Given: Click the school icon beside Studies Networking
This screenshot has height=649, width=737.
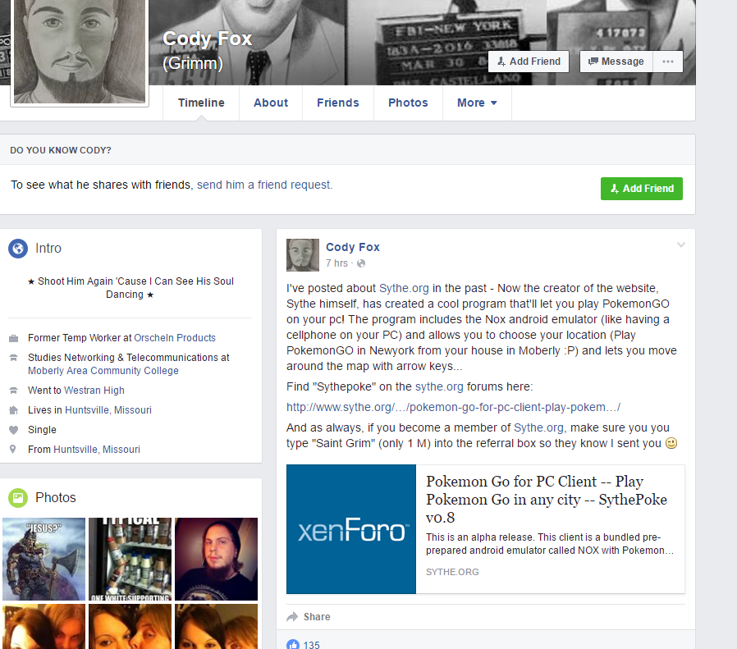Looking at the screenshot, I should 14,358.
